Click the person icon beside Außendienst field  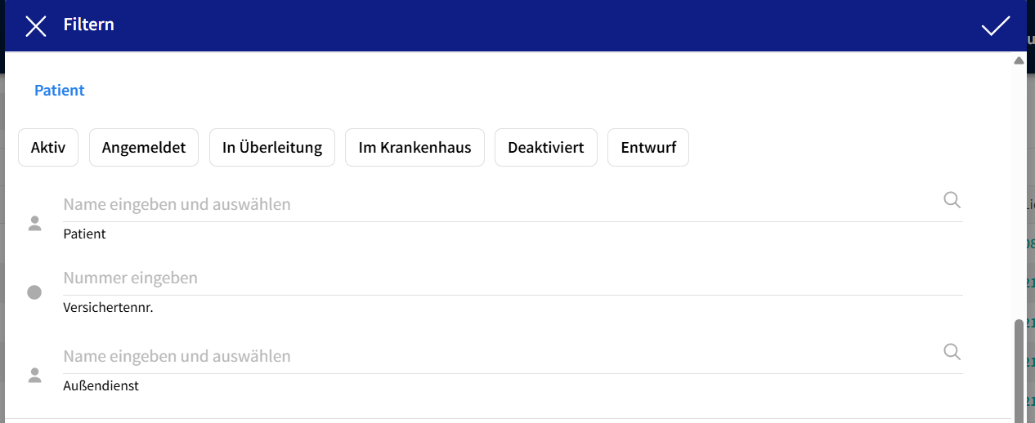pos(34,376)
